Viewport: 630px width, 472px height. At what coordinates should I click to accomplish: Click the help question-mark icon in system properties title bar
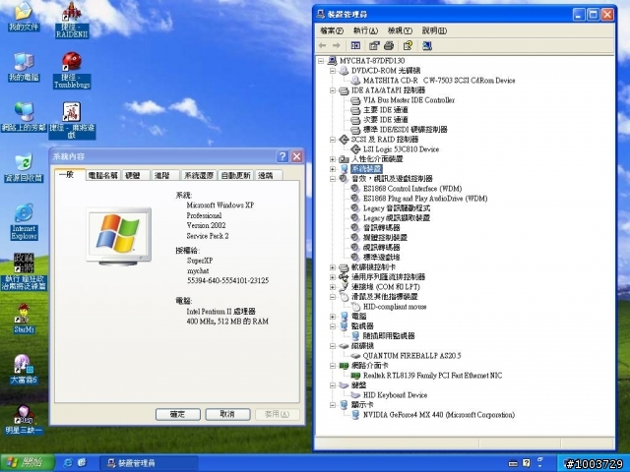283,156
